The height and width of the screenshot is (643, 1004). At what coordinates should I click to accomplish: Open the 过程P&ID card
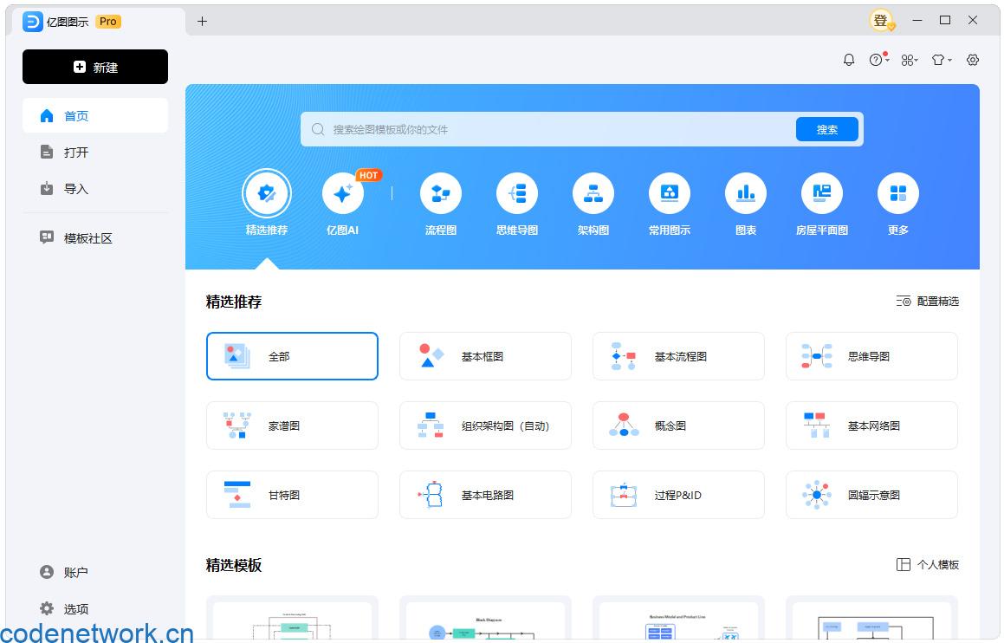click(678, 495)
